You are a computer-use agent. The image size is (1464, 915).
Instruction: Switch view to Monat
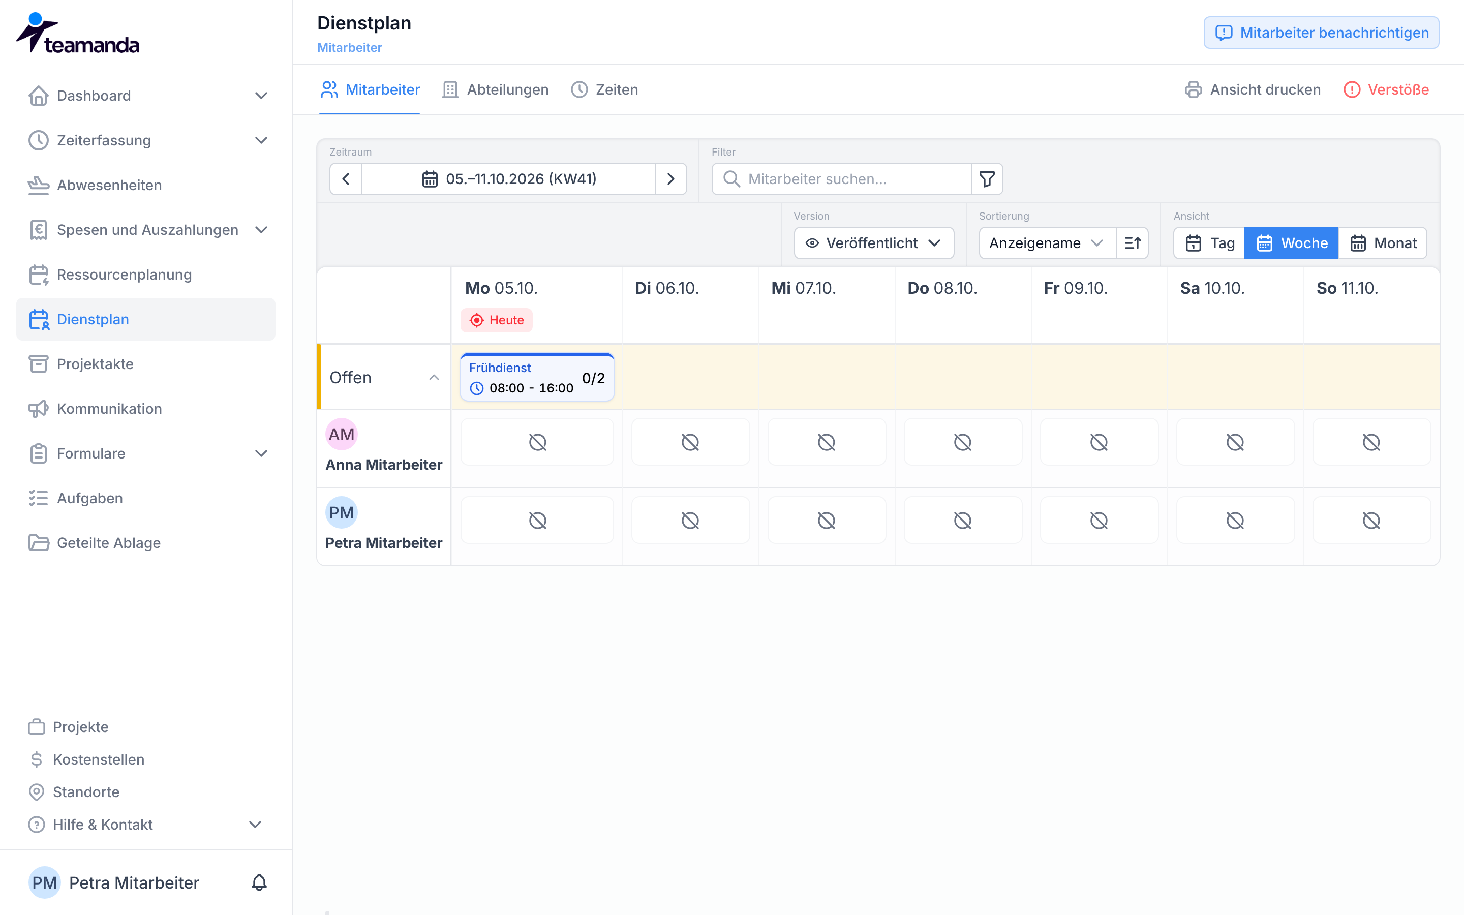pos(1383,243)
